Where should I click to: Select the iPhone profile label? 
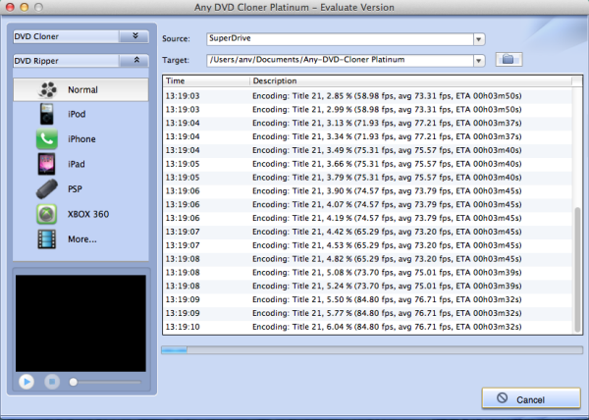(x=81, y=139)
